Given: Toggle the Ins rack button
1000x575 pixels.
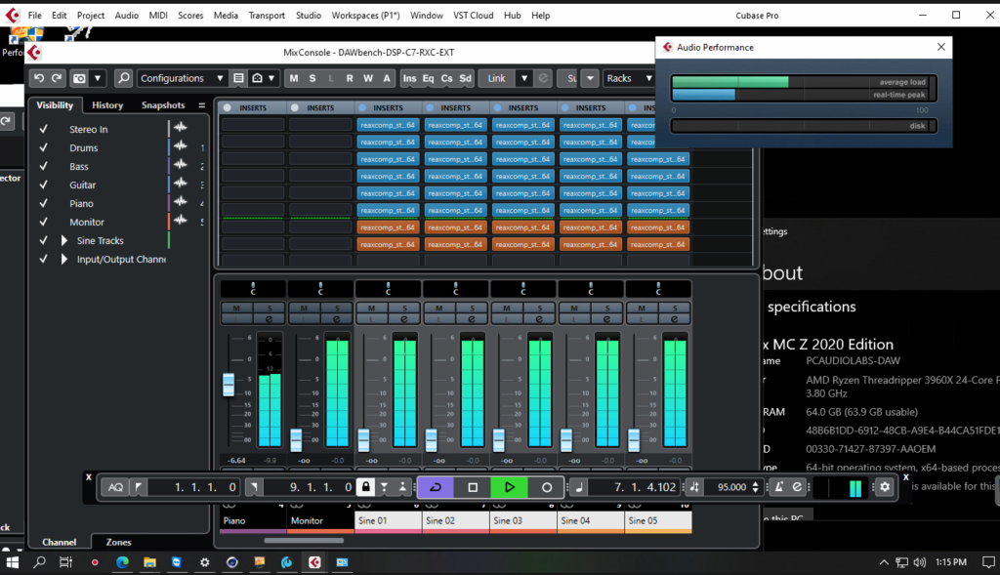Looking at the screenshot, I should tap(409, 78).
